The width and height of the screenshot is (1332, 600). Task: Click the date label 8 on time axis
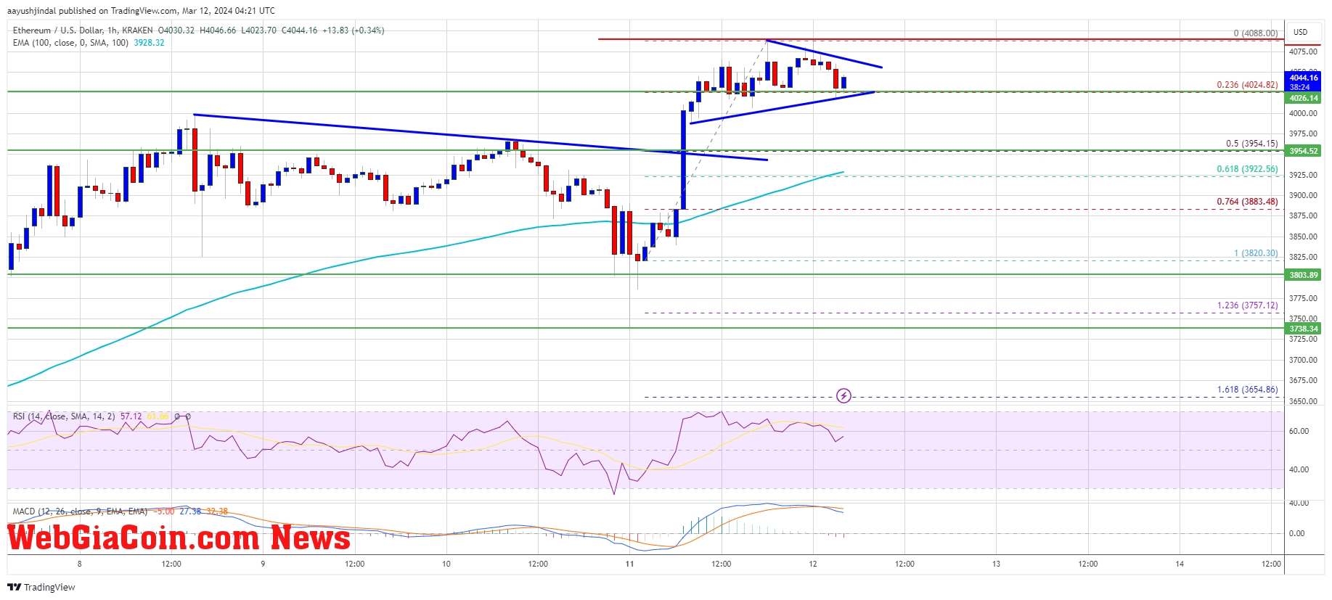click(80, 564)
